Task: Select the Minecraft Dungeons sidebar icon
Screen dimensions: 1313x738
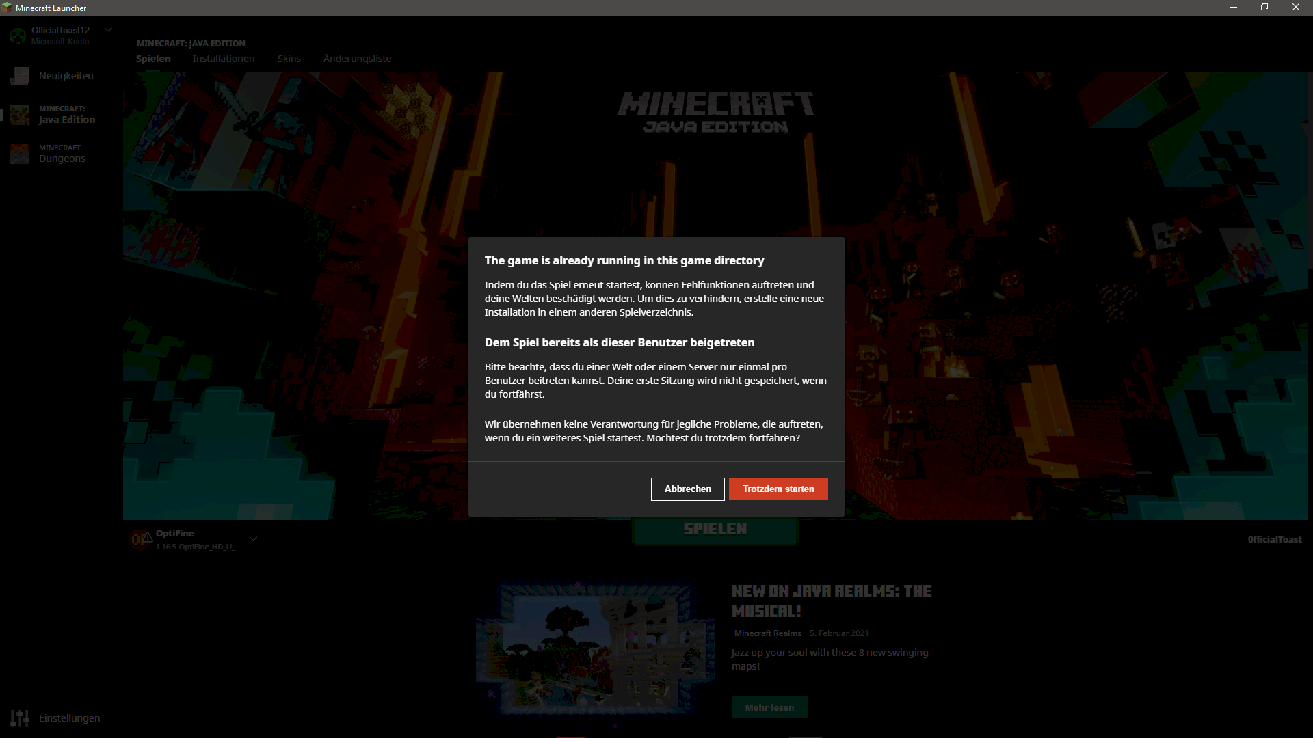Action: click(x=19, y=154)
